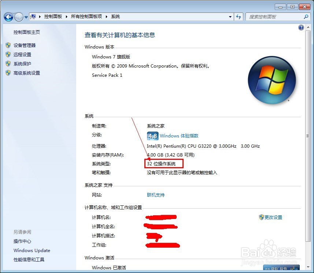This screenshot has width=314, height=273.
Task: Open Windows Update in the sidebar
Action: tap(32, 251)
